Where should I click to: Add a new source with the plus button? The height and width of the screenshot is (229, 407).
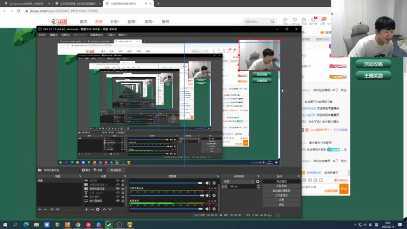coord(86,209)
